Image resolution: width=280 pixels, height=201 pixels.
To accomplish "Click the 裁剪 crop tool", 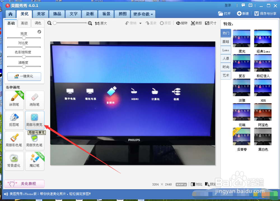I will click(x=196, y=23).
